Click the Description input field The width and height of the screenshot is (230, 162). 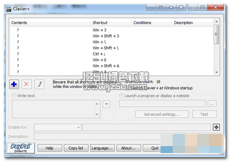98,137
